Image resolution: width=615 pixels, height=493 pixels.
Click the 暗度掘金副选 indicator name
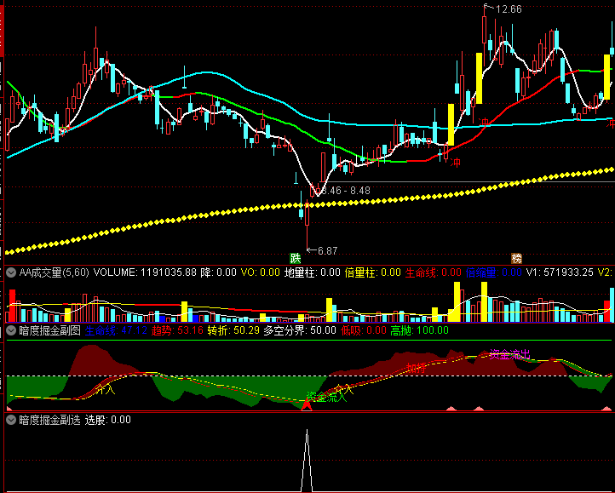[x=49, y=420]
